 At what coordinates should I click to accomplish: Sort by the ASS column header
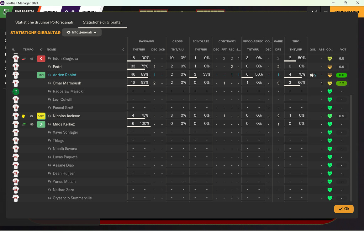click(322, 50)
